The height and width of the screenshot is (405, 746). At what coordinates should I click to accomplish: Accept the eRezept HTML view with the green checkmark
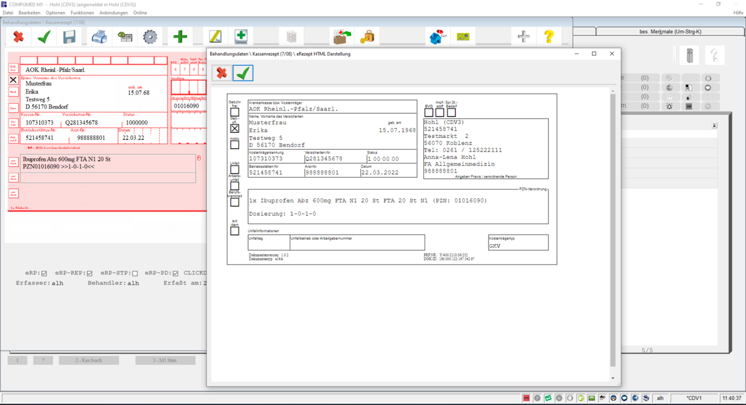(243, 73)
